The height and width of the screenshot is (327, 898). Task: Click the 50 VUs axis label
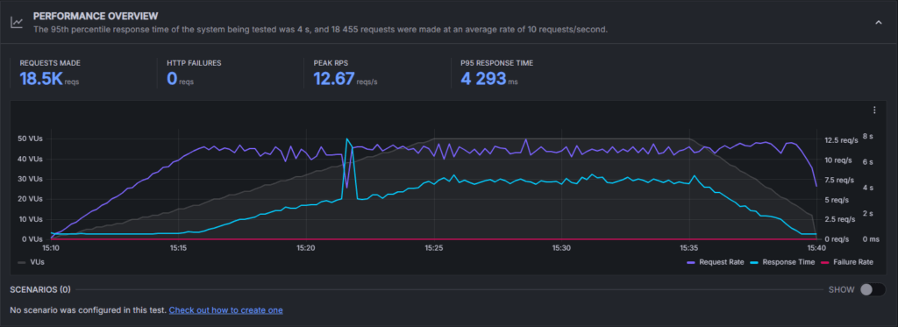[31, 139]
